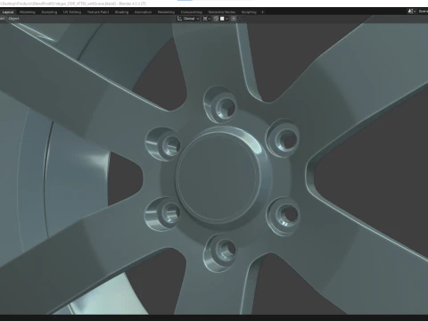Open the Scripting workspace tab
This screenshot has width=428, height=321.
coord(249,12)
